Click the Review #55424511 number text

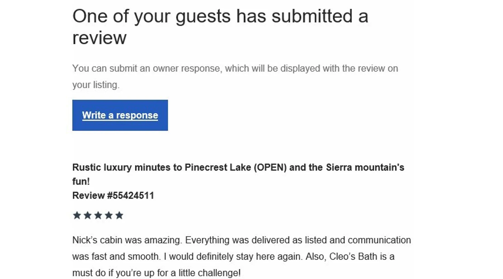click(x=113, y=196)
